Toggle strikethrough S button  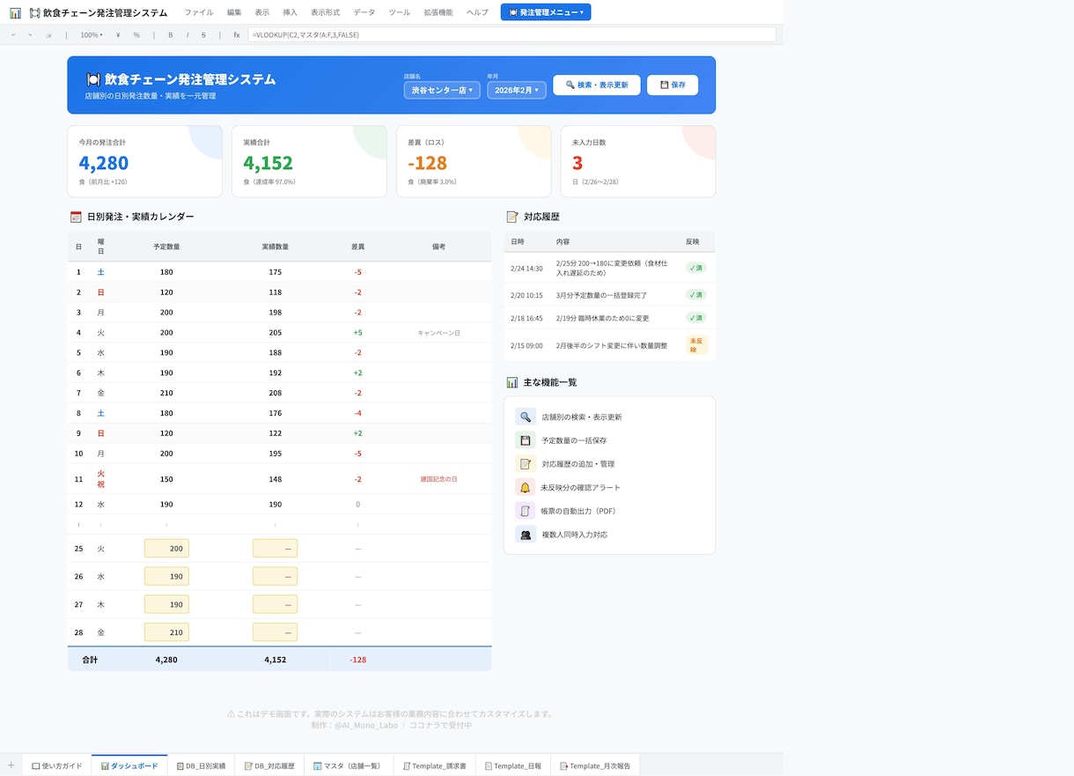point(203,35)
